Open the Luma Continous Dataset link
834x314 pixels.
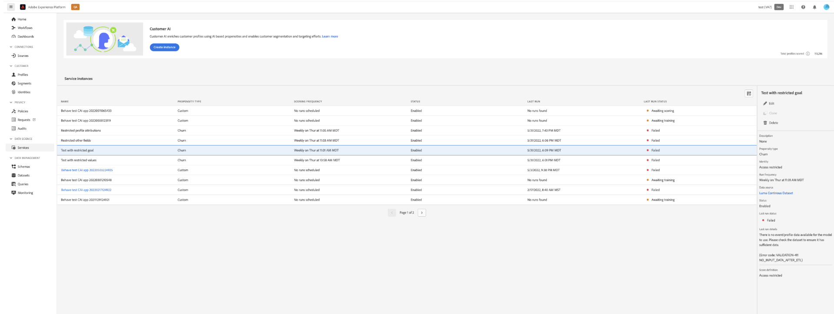coord(776,193)
